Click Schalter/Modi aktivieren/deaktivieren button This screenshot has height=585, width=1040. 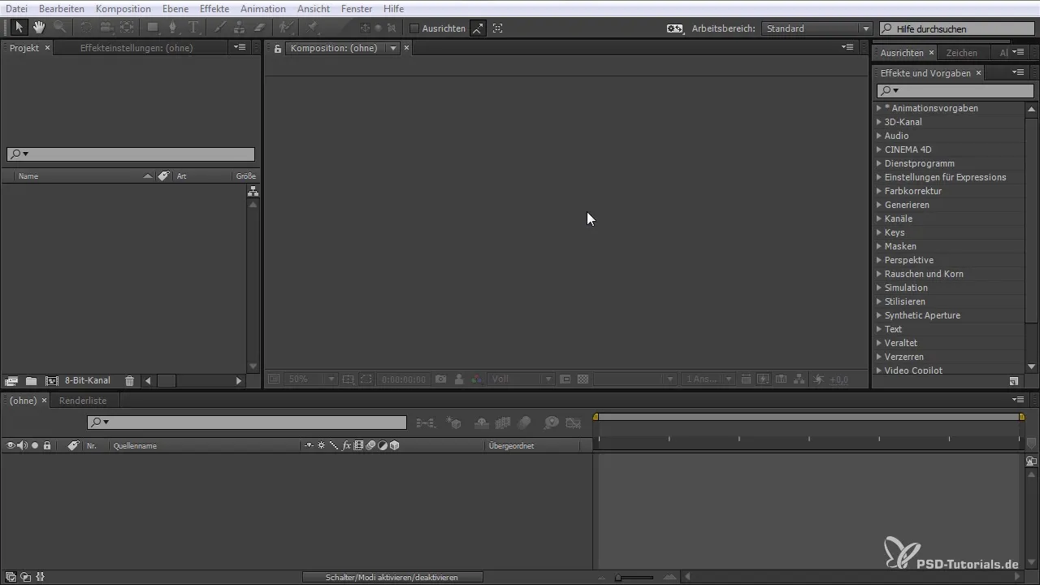(x=392, y=577)
